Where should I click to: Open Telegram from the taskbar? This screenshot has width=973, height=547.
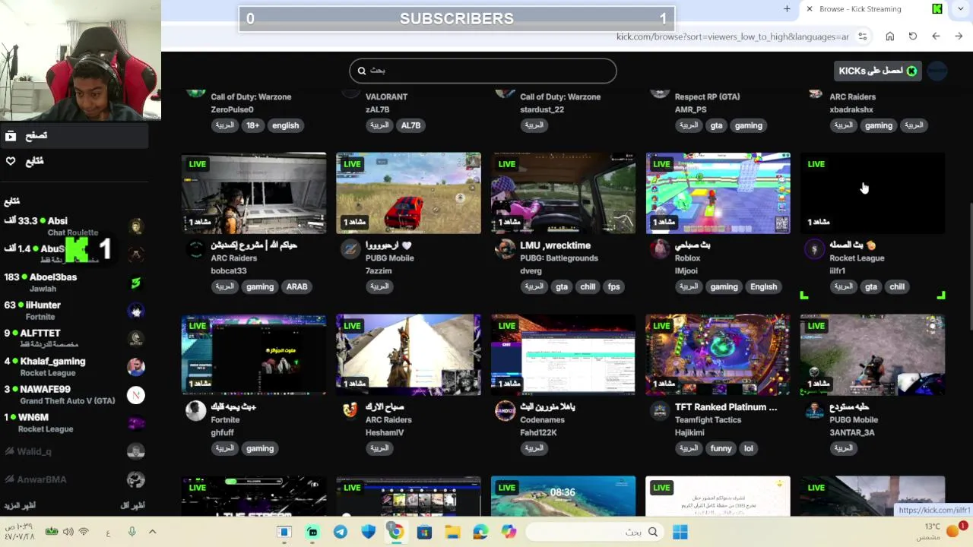(341, 532)
